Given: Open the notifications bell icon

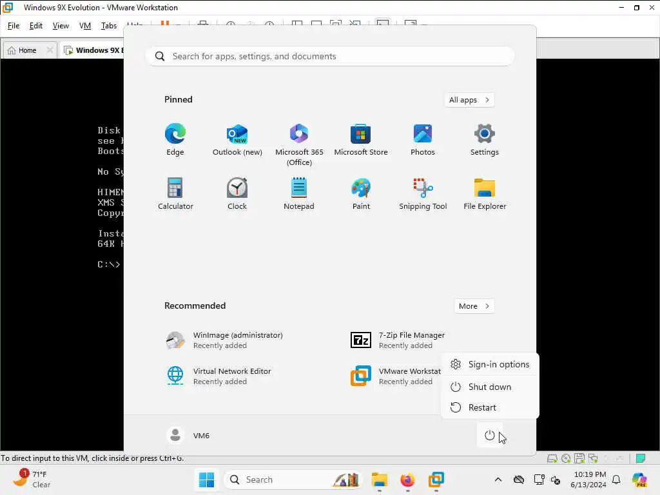Looking at the screenshot, I should tap(616, 480).
